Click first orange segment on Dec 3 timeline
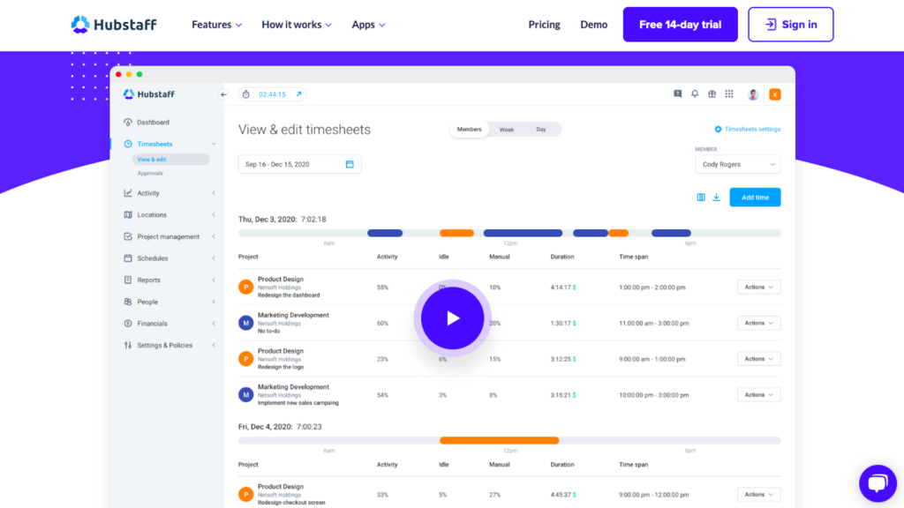The image size is (904, 508). (456, 233)
